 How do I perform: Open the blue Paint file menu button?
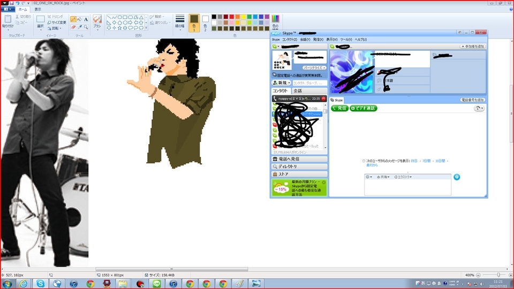pos(7,9)
